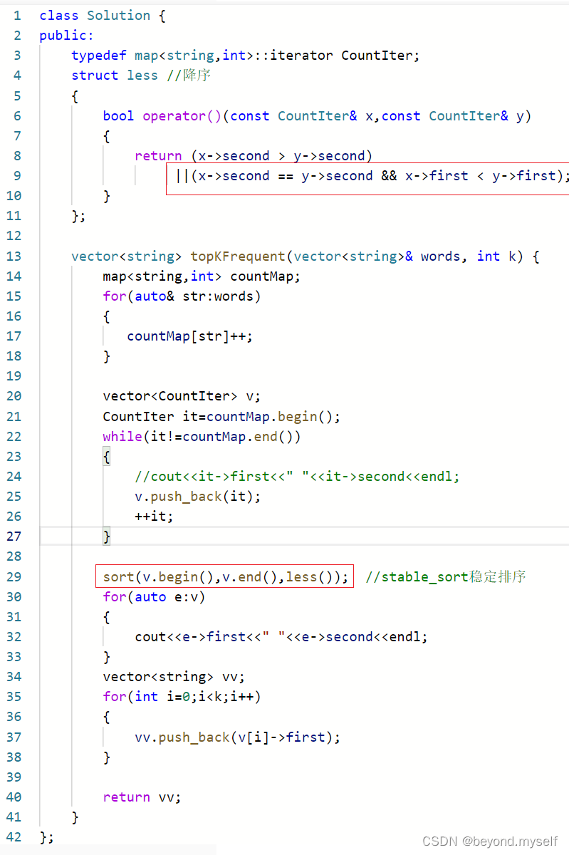569x855 pixels.
Task: Click line number 1 in the gutter
Action: (17, 15)
